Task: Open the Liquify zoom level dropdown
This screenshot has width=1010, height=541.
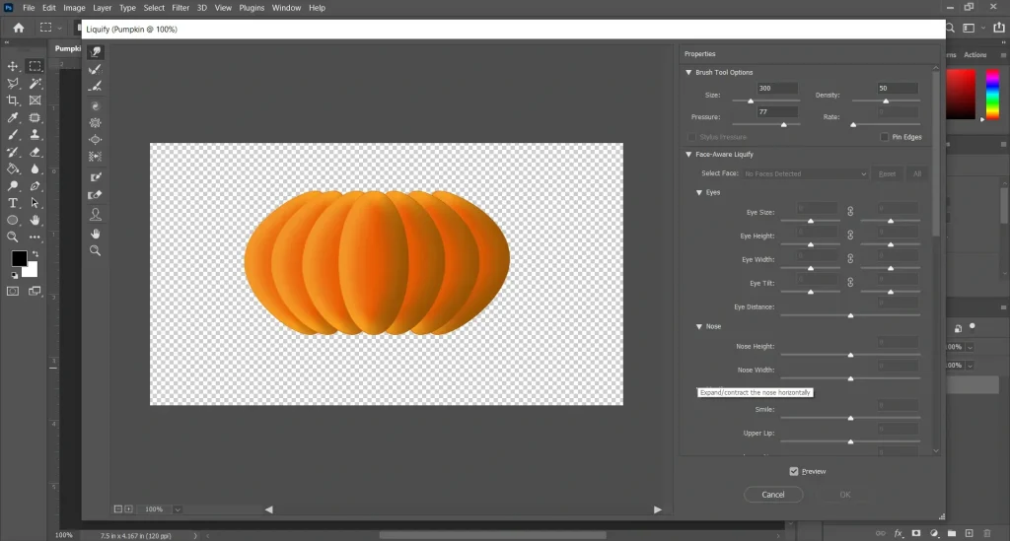Action: (178, 509)
